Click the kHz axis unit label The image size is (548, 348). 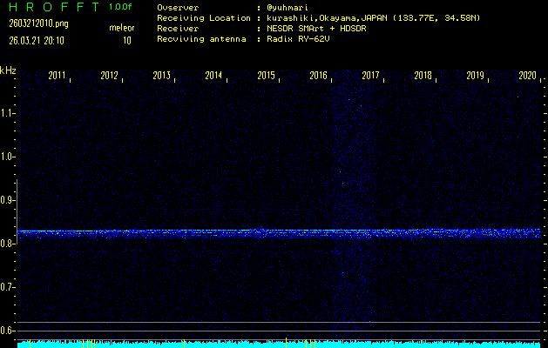[8, 70]
